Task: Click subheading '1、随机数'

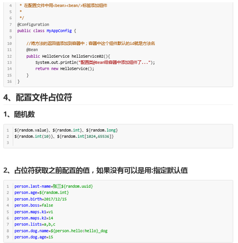Action: (x=19, y=115)
